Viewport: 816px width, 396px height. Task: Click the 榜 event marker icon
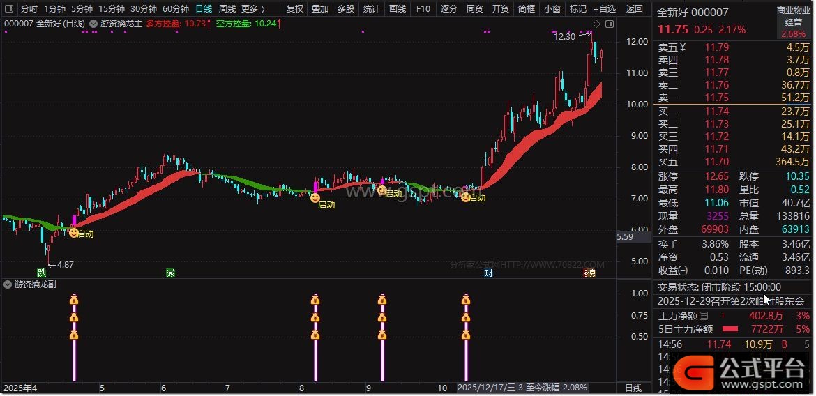(x=590, y=273)
